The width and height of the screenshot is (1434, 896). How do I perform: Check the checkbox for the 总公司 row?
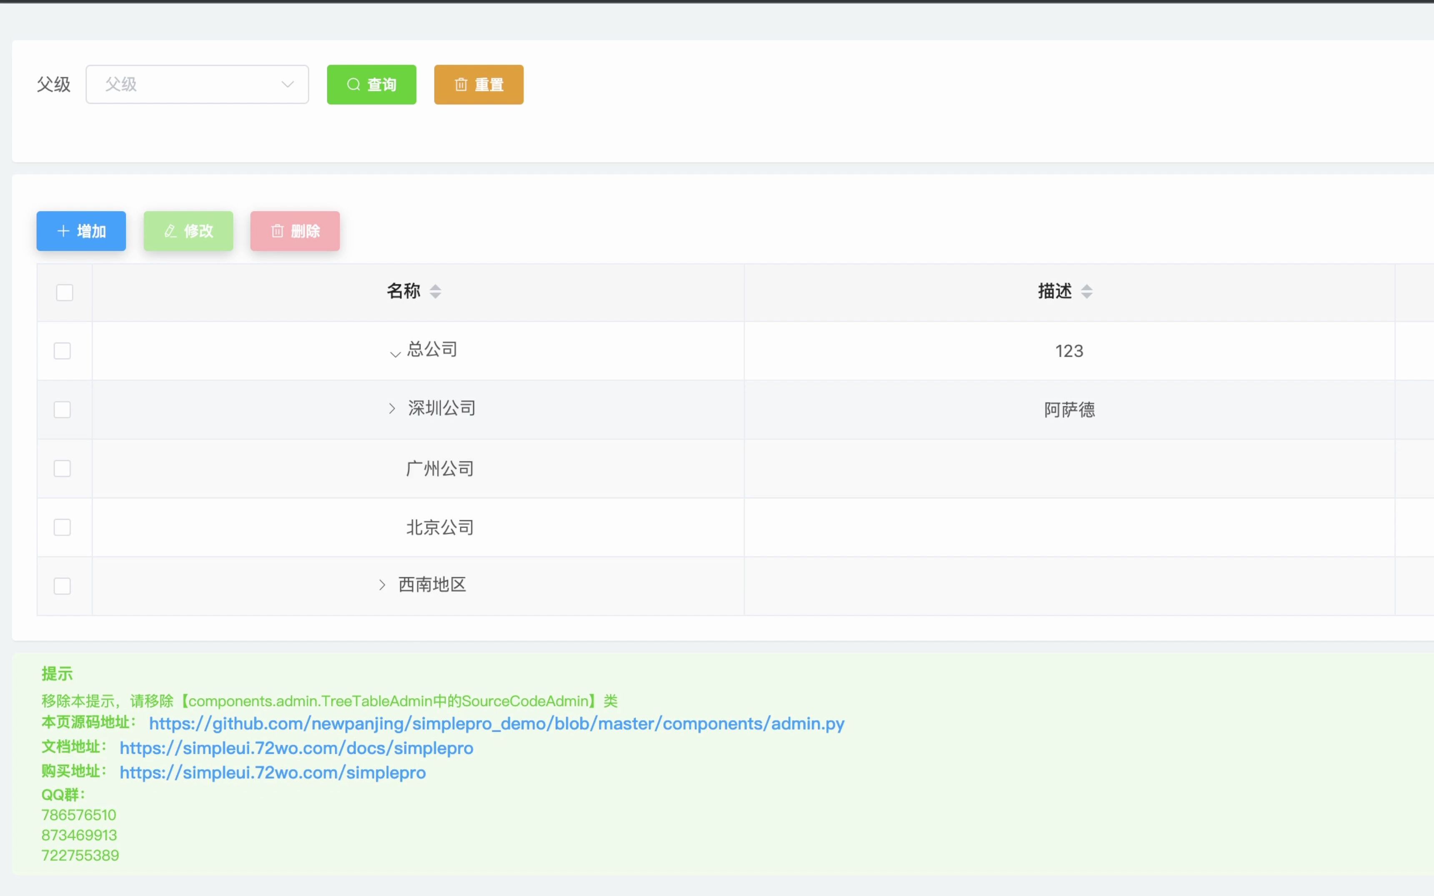62,350
